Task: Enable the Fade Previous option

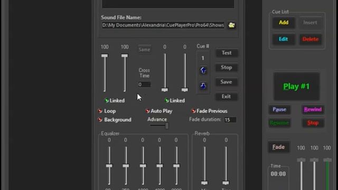Action: (193, 111)
